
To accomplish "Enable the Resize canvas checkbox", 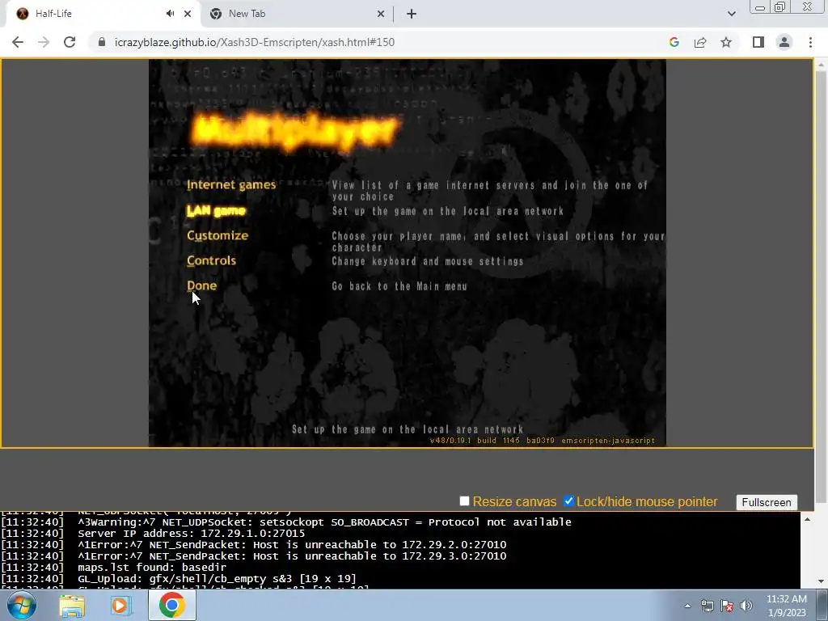I will coord(465,501).
